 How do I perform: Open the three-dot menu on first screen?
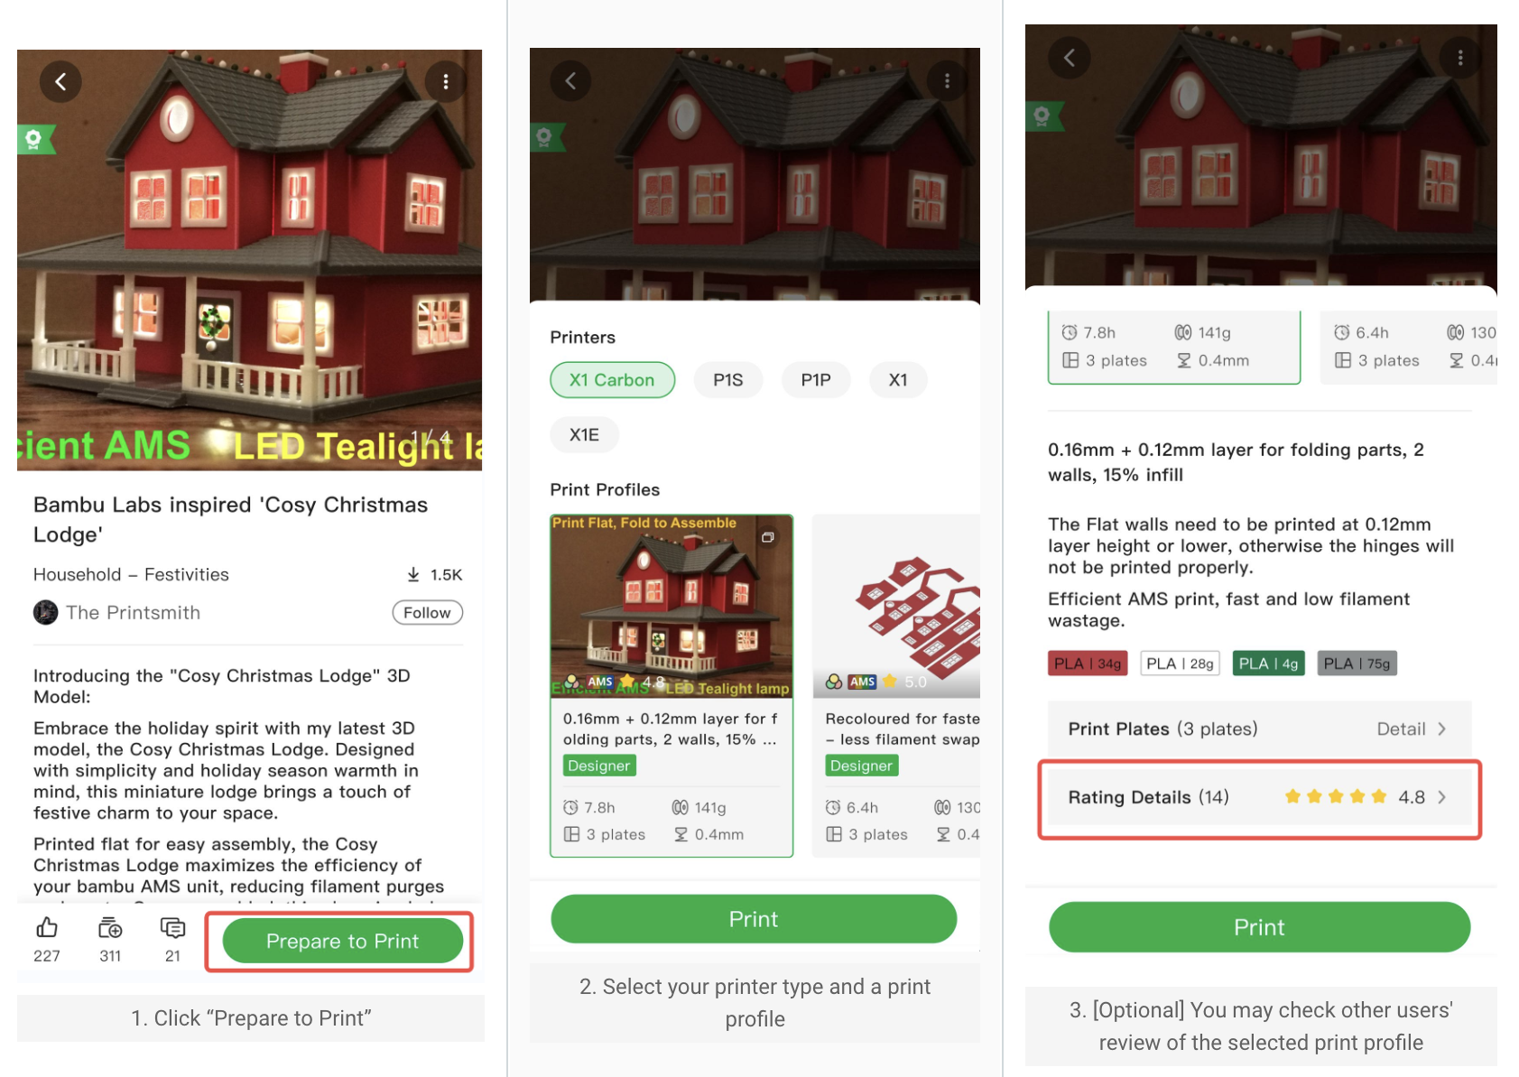[x=446, y=81]
